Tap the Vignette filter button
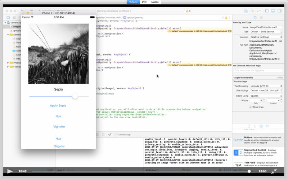Viewport: 288px width, 180px height. click(59, 127)
